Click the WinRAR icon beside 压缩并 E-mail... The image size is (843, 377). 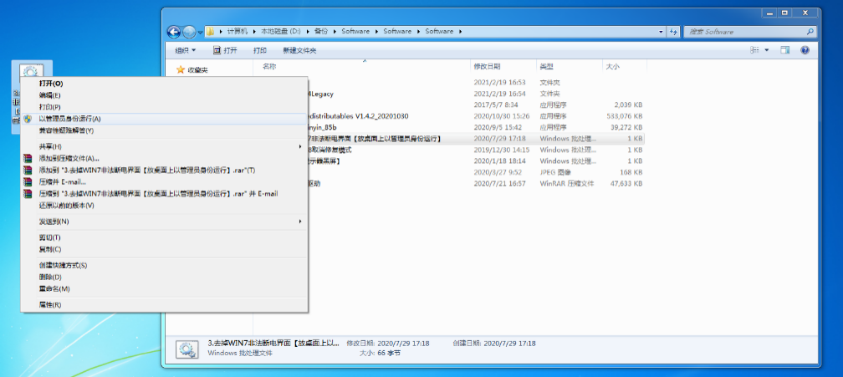click(x=28, y=181)
